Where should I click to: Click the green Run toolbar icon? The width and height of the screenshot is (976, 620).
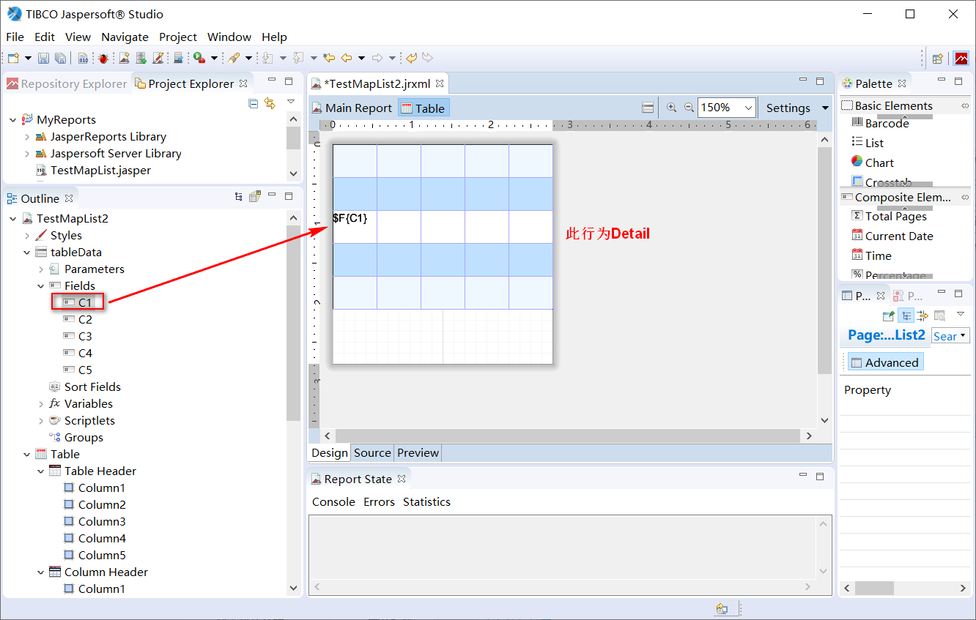(199, 58)
